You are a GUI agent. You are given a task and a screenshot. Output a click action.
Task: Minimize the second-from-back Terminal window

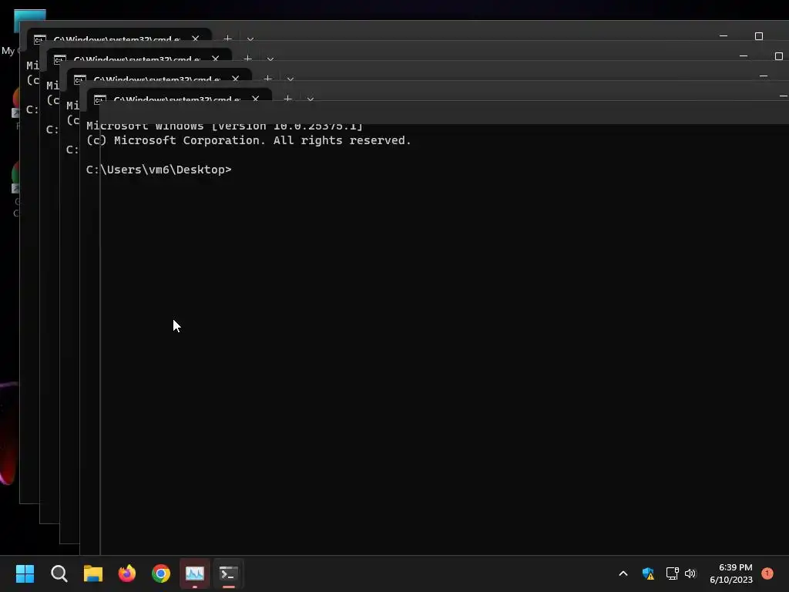click(744, 55)
